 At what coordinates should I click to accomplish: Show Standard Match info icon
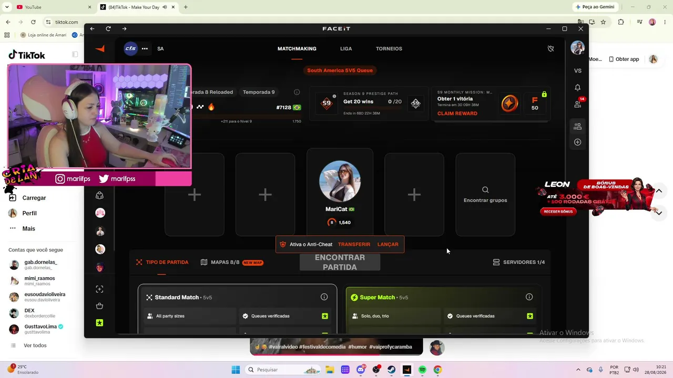pos(324,297)
